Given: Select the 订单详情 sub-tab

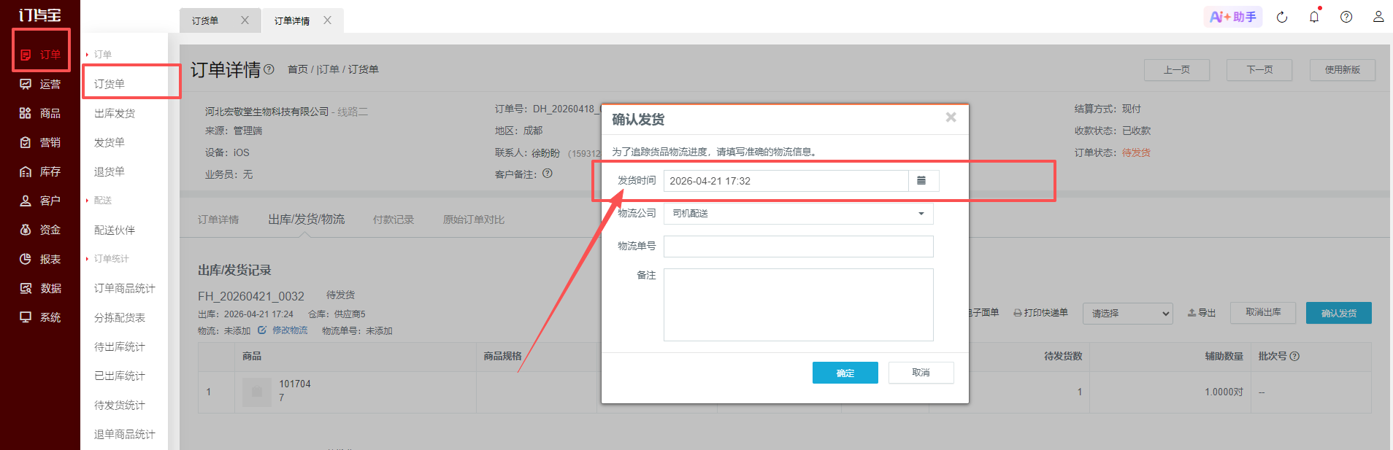Looking at the screenshot, I should click(218, 220).
